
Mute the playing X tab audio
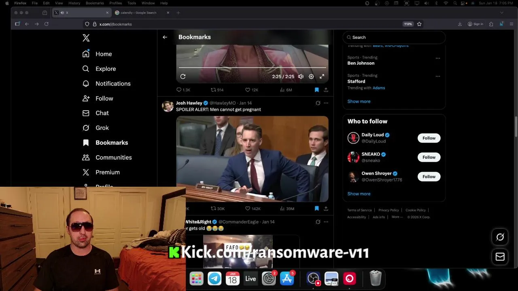pos(62,13)
